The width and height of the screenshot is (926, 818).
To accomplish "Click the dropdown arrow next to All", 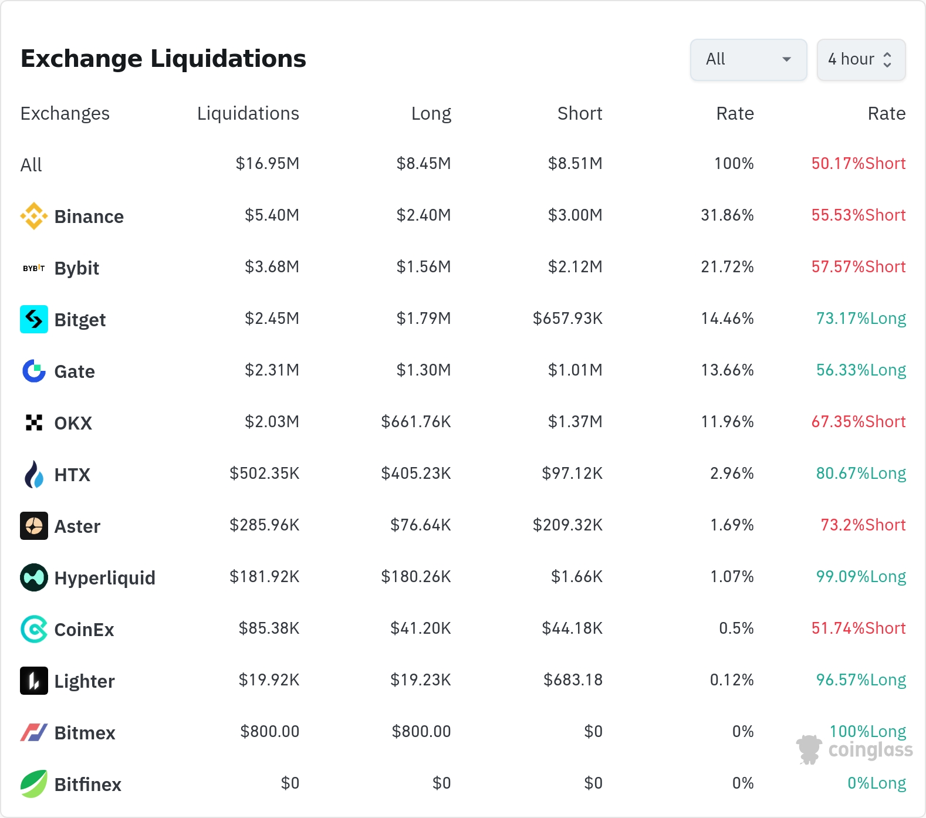I will coord(787,59).
